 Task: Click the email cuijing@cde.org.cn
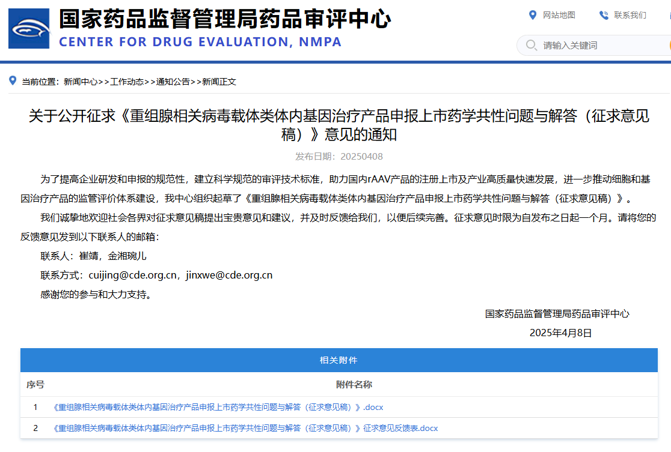pos(133,276)
